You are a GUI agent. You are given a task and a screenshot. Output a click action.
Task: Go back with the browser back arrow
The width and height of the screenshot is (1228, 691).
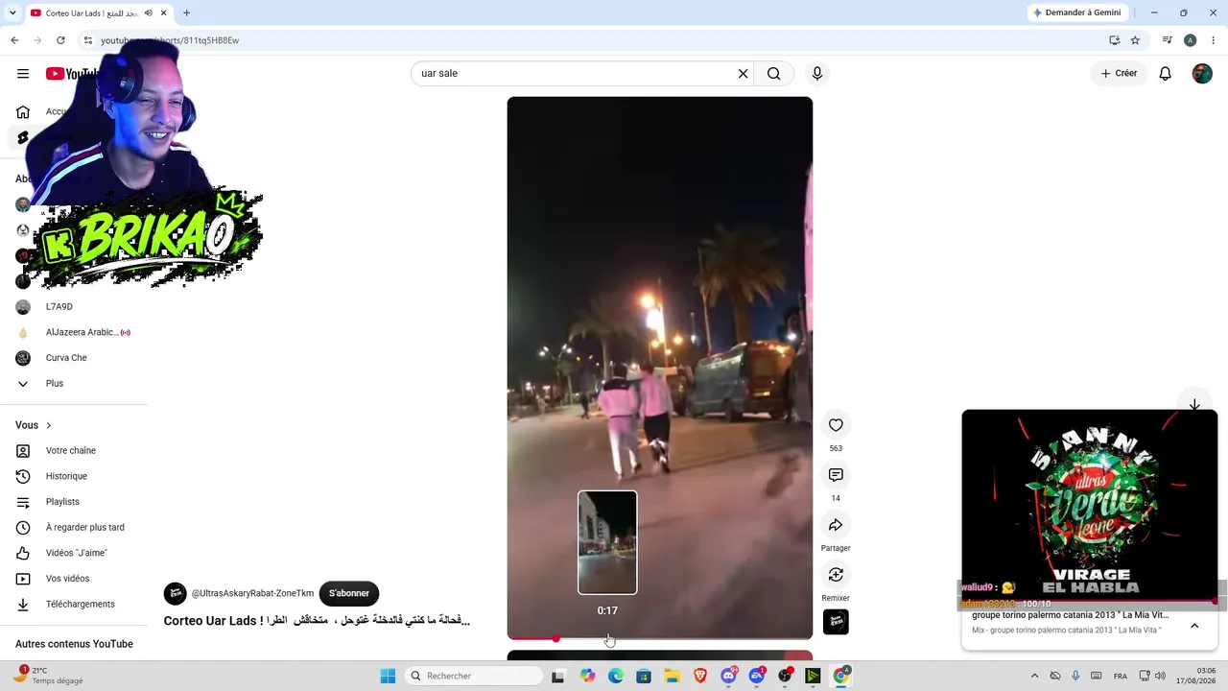point(14,40)
